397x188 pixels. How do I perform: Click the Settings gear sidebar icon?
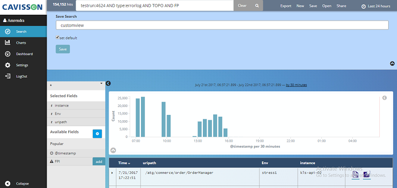8,65
